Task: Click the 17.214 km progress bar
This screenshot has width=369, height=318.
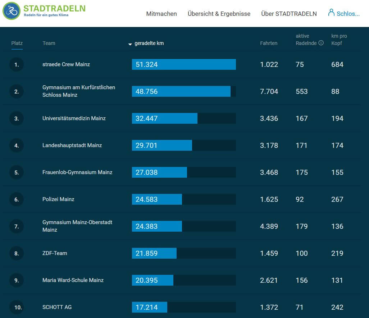Action: pos(184,307)
